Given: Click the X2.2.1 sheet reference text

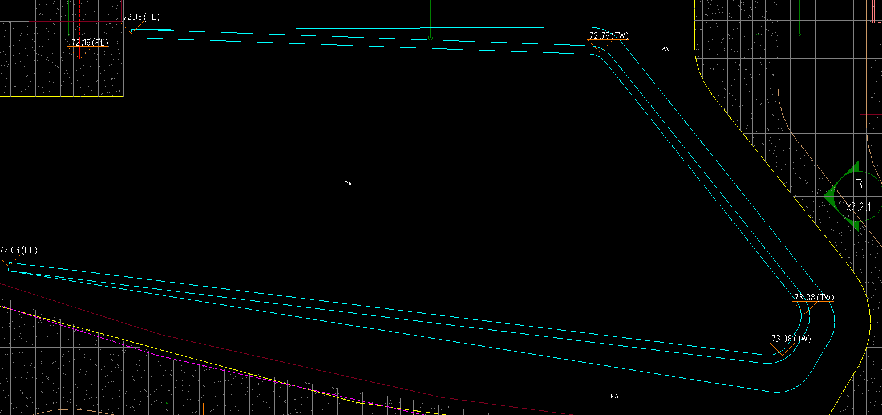Looking at the screenshot, I should pos(859,207).
